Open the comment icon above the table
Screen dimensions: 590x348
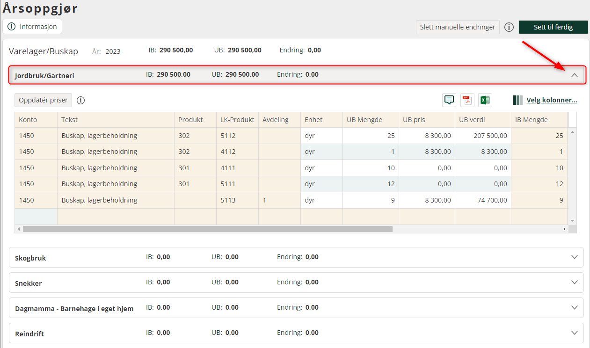point(449,100)
